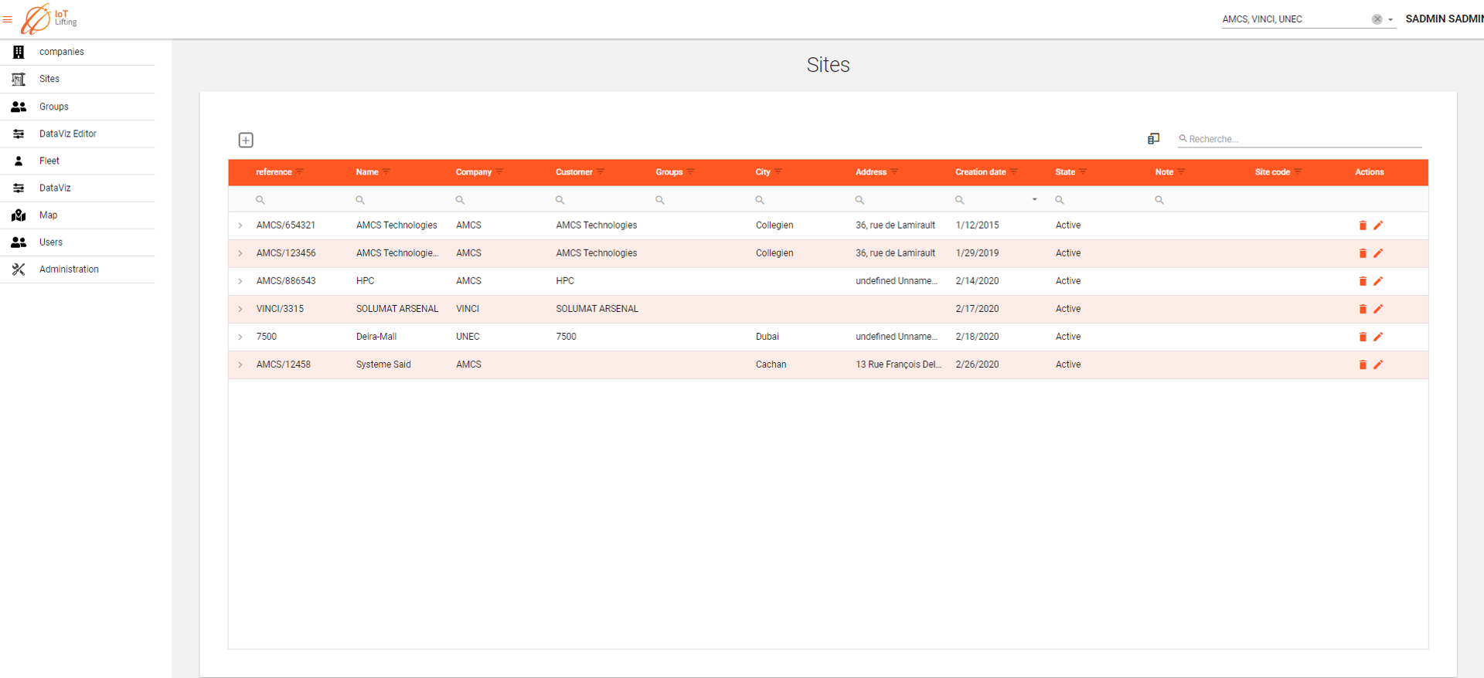
Task: Open Sites in sidebar
Action: (x=77, y=79)
